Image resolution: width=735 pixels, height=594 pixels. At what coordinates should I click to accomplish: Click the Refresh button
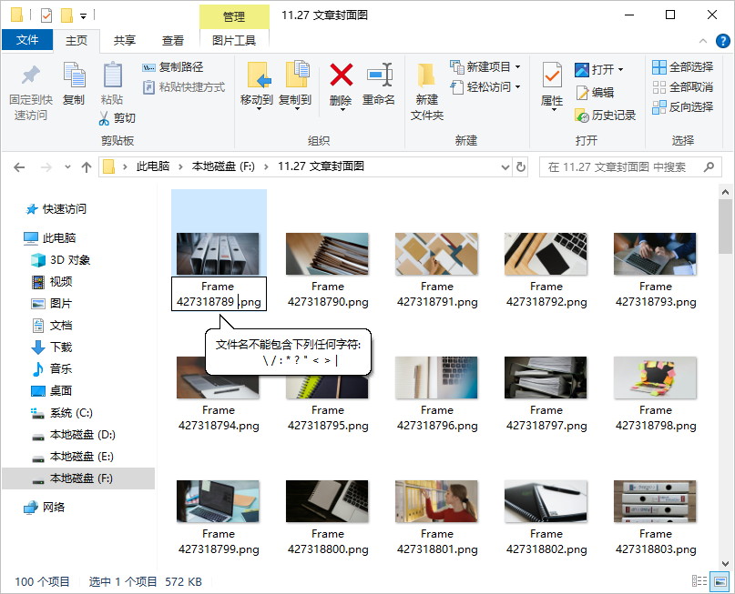pos(521,167)
